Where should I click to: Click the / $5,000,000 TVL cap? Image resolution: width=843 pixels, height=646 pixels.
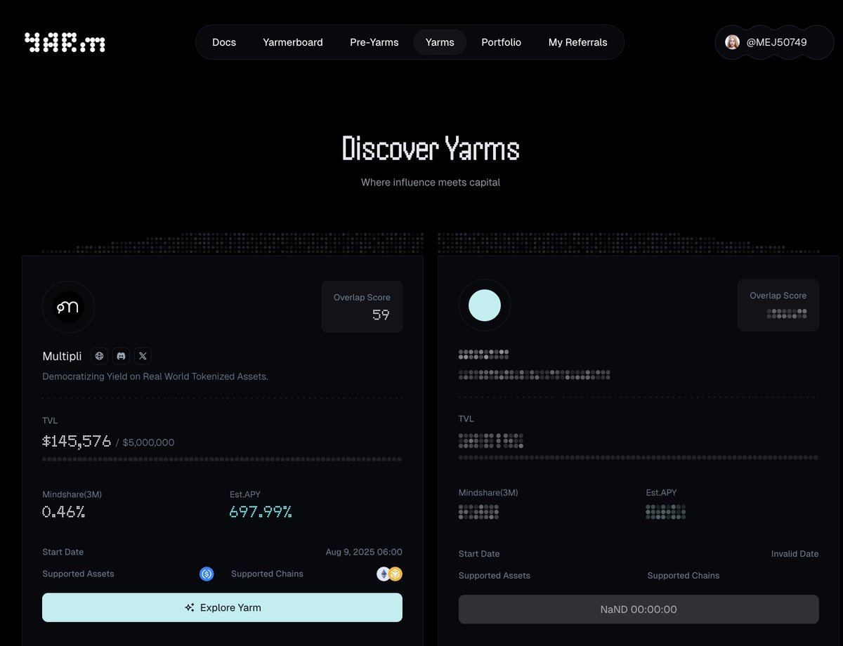pos(145,442)
